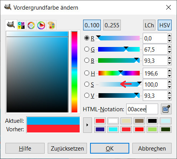Click the Red channel slider
This screenshot has width=177, height=159.
click(119, 38)
